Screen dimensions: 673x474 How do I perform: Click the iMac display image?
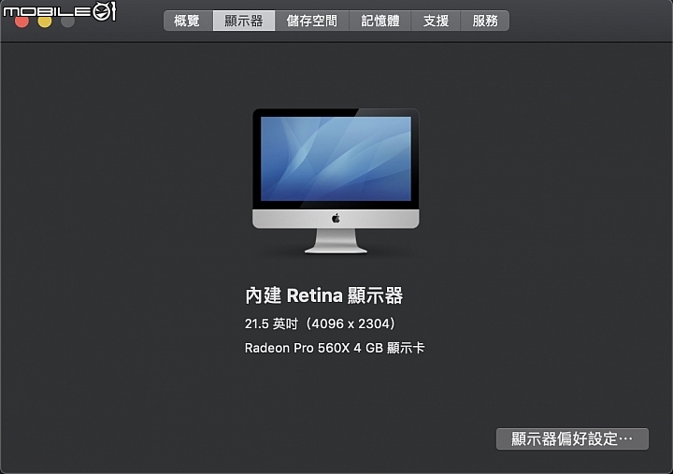[x=336, y=181]
